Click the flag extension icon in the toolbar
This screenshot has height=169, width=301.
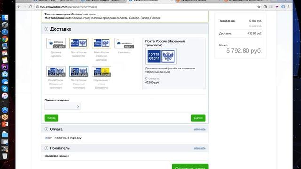tap(277, 7)
